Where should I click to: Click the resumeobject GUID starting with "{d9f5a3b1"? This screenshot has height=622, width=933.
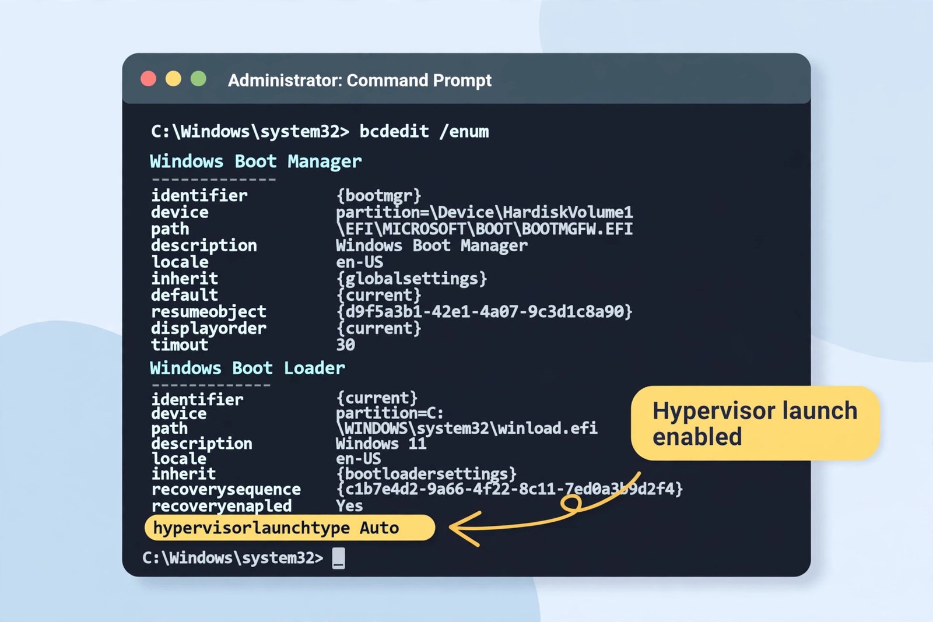(x=484, y=312)
